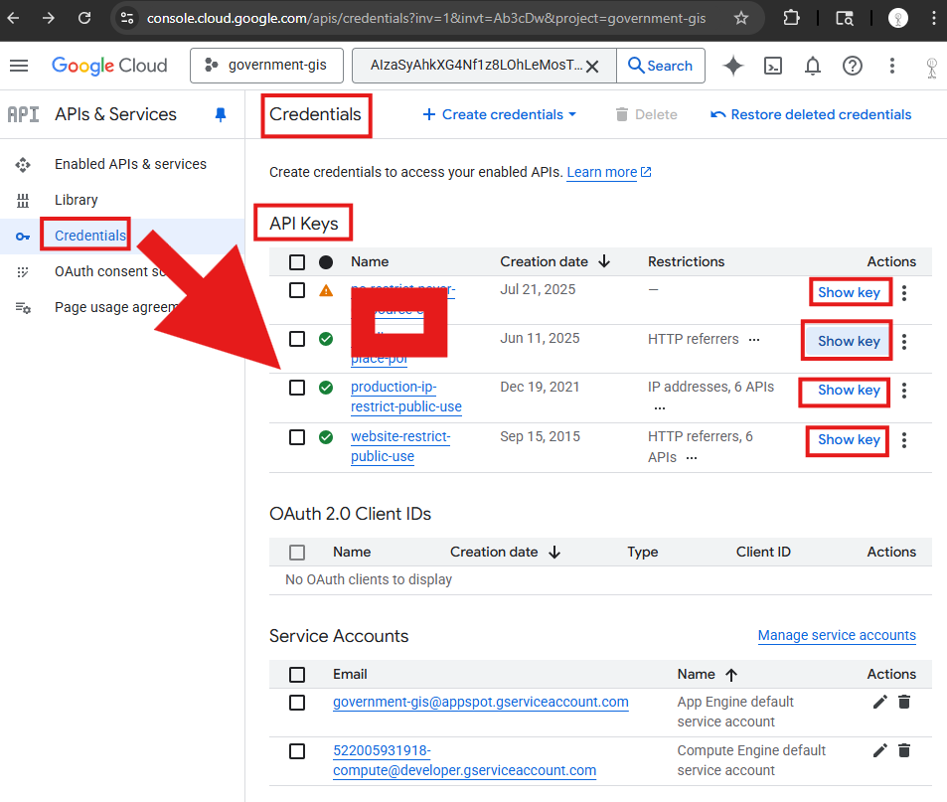Click the green check status for production-ip key
Screen dimensions: 947x802
click(x=326, y=388)
